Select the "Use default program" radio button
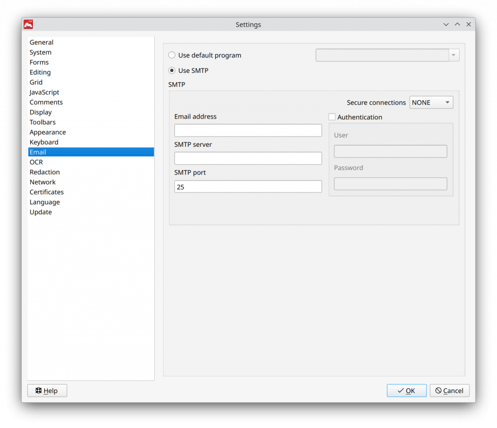Viewport: 497px width, 428px height. [172, 55]
